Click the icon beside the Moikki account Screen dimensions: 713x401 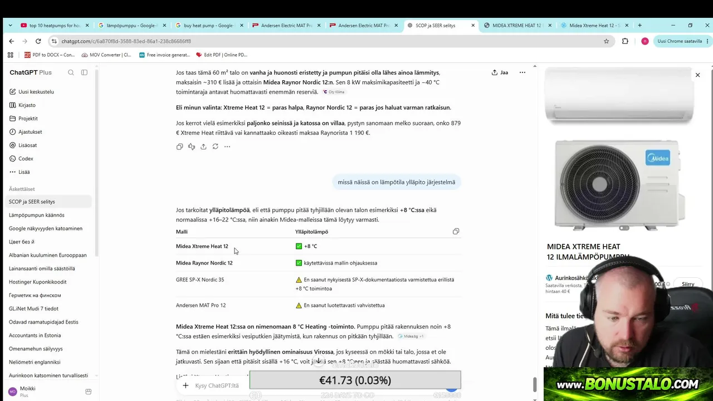pos(88,392)
